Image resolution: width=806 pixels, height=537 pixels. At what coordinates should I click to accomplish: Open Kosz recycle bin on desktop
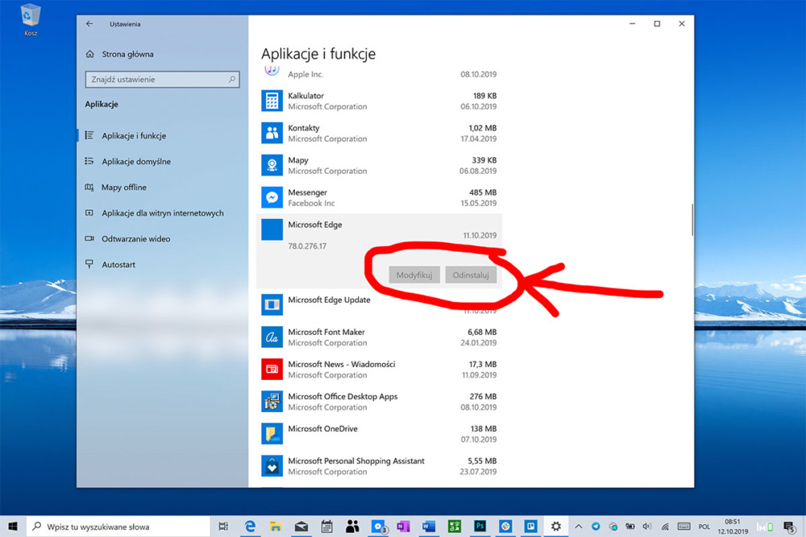point(31,21)
